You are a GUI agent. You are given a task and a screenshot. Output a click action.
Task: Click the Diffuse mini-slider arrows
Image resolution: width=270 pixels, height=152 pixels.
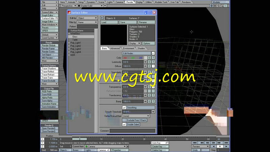pyautogui.click(x=145, y=66)
